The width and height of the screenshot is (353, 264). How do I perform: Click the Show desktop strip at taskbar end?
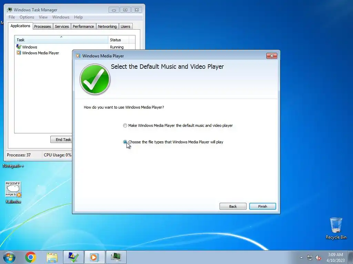[350, 257]
